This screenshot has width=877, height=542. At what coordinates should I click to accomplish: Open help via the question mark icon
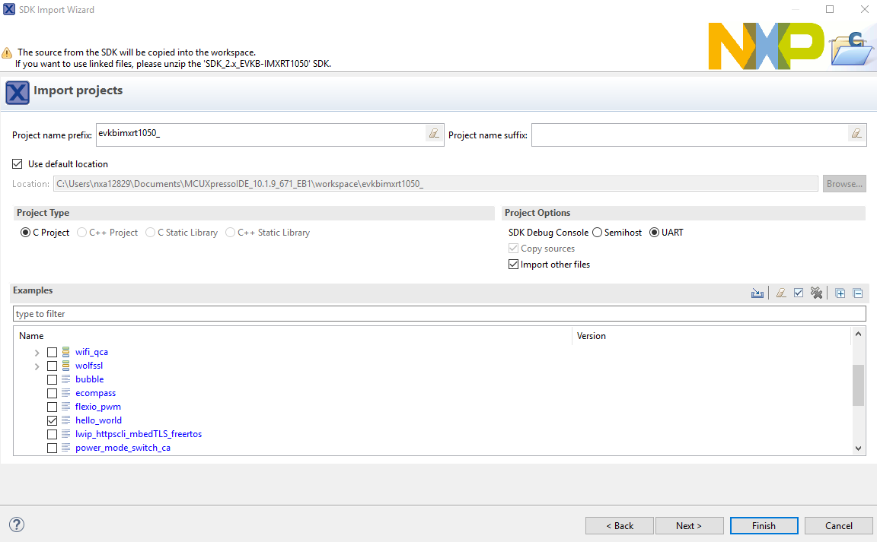click(17, 525)
